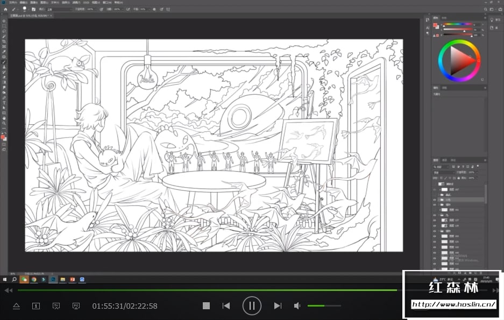Screen dimensions: 504x320
Task: Open the brush settings panel icon
Action: 33,9
